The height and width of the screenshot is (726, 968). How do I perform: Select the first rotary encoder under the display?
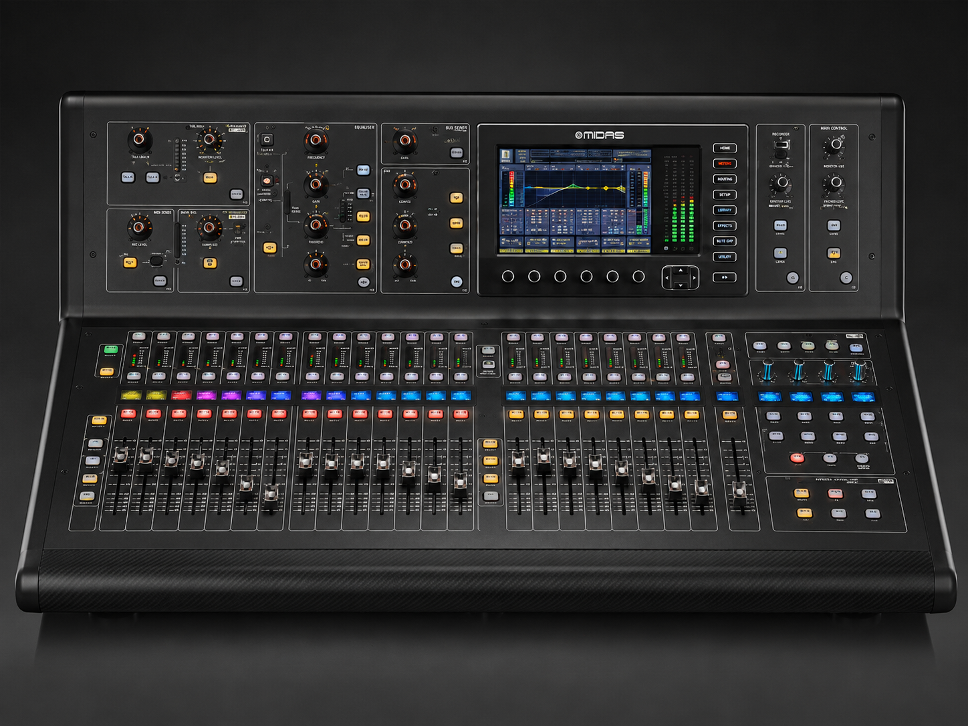[508, 276]
